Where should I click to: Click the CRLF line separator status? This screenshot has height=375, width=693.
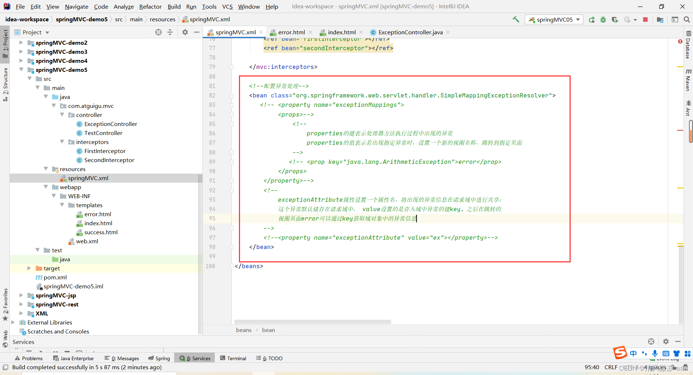click(x=611, y=367)
